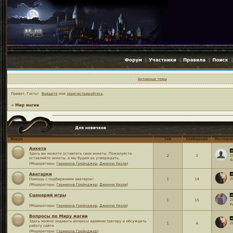Open the Анкета forum
Viewport: 233px width, 233px height.
(38, 149)
